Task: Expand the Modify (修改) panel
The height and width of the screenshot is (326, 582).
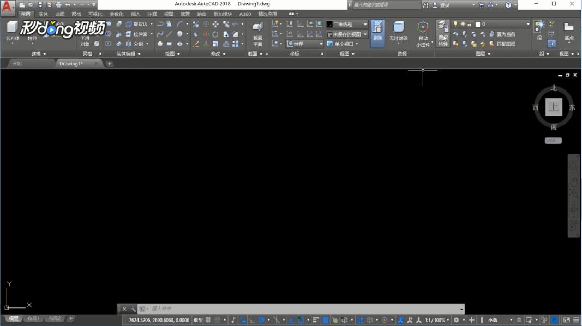Action: [x=218, y=54]
